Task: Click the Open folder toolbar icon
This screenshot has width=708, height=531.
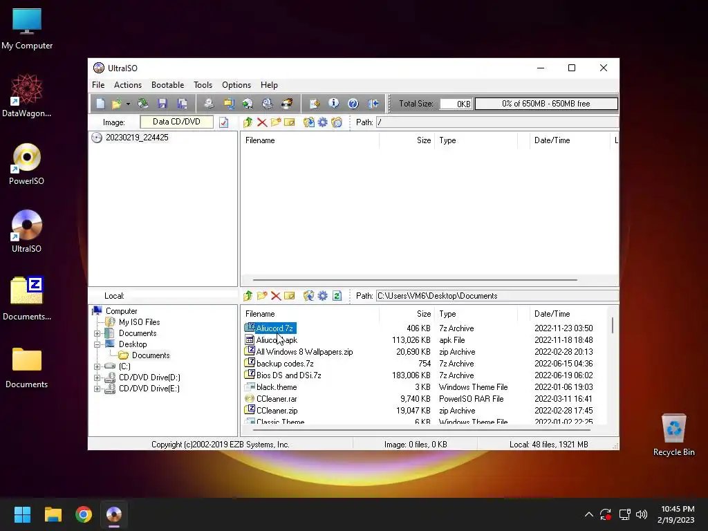Action: [x=116, y=104]
